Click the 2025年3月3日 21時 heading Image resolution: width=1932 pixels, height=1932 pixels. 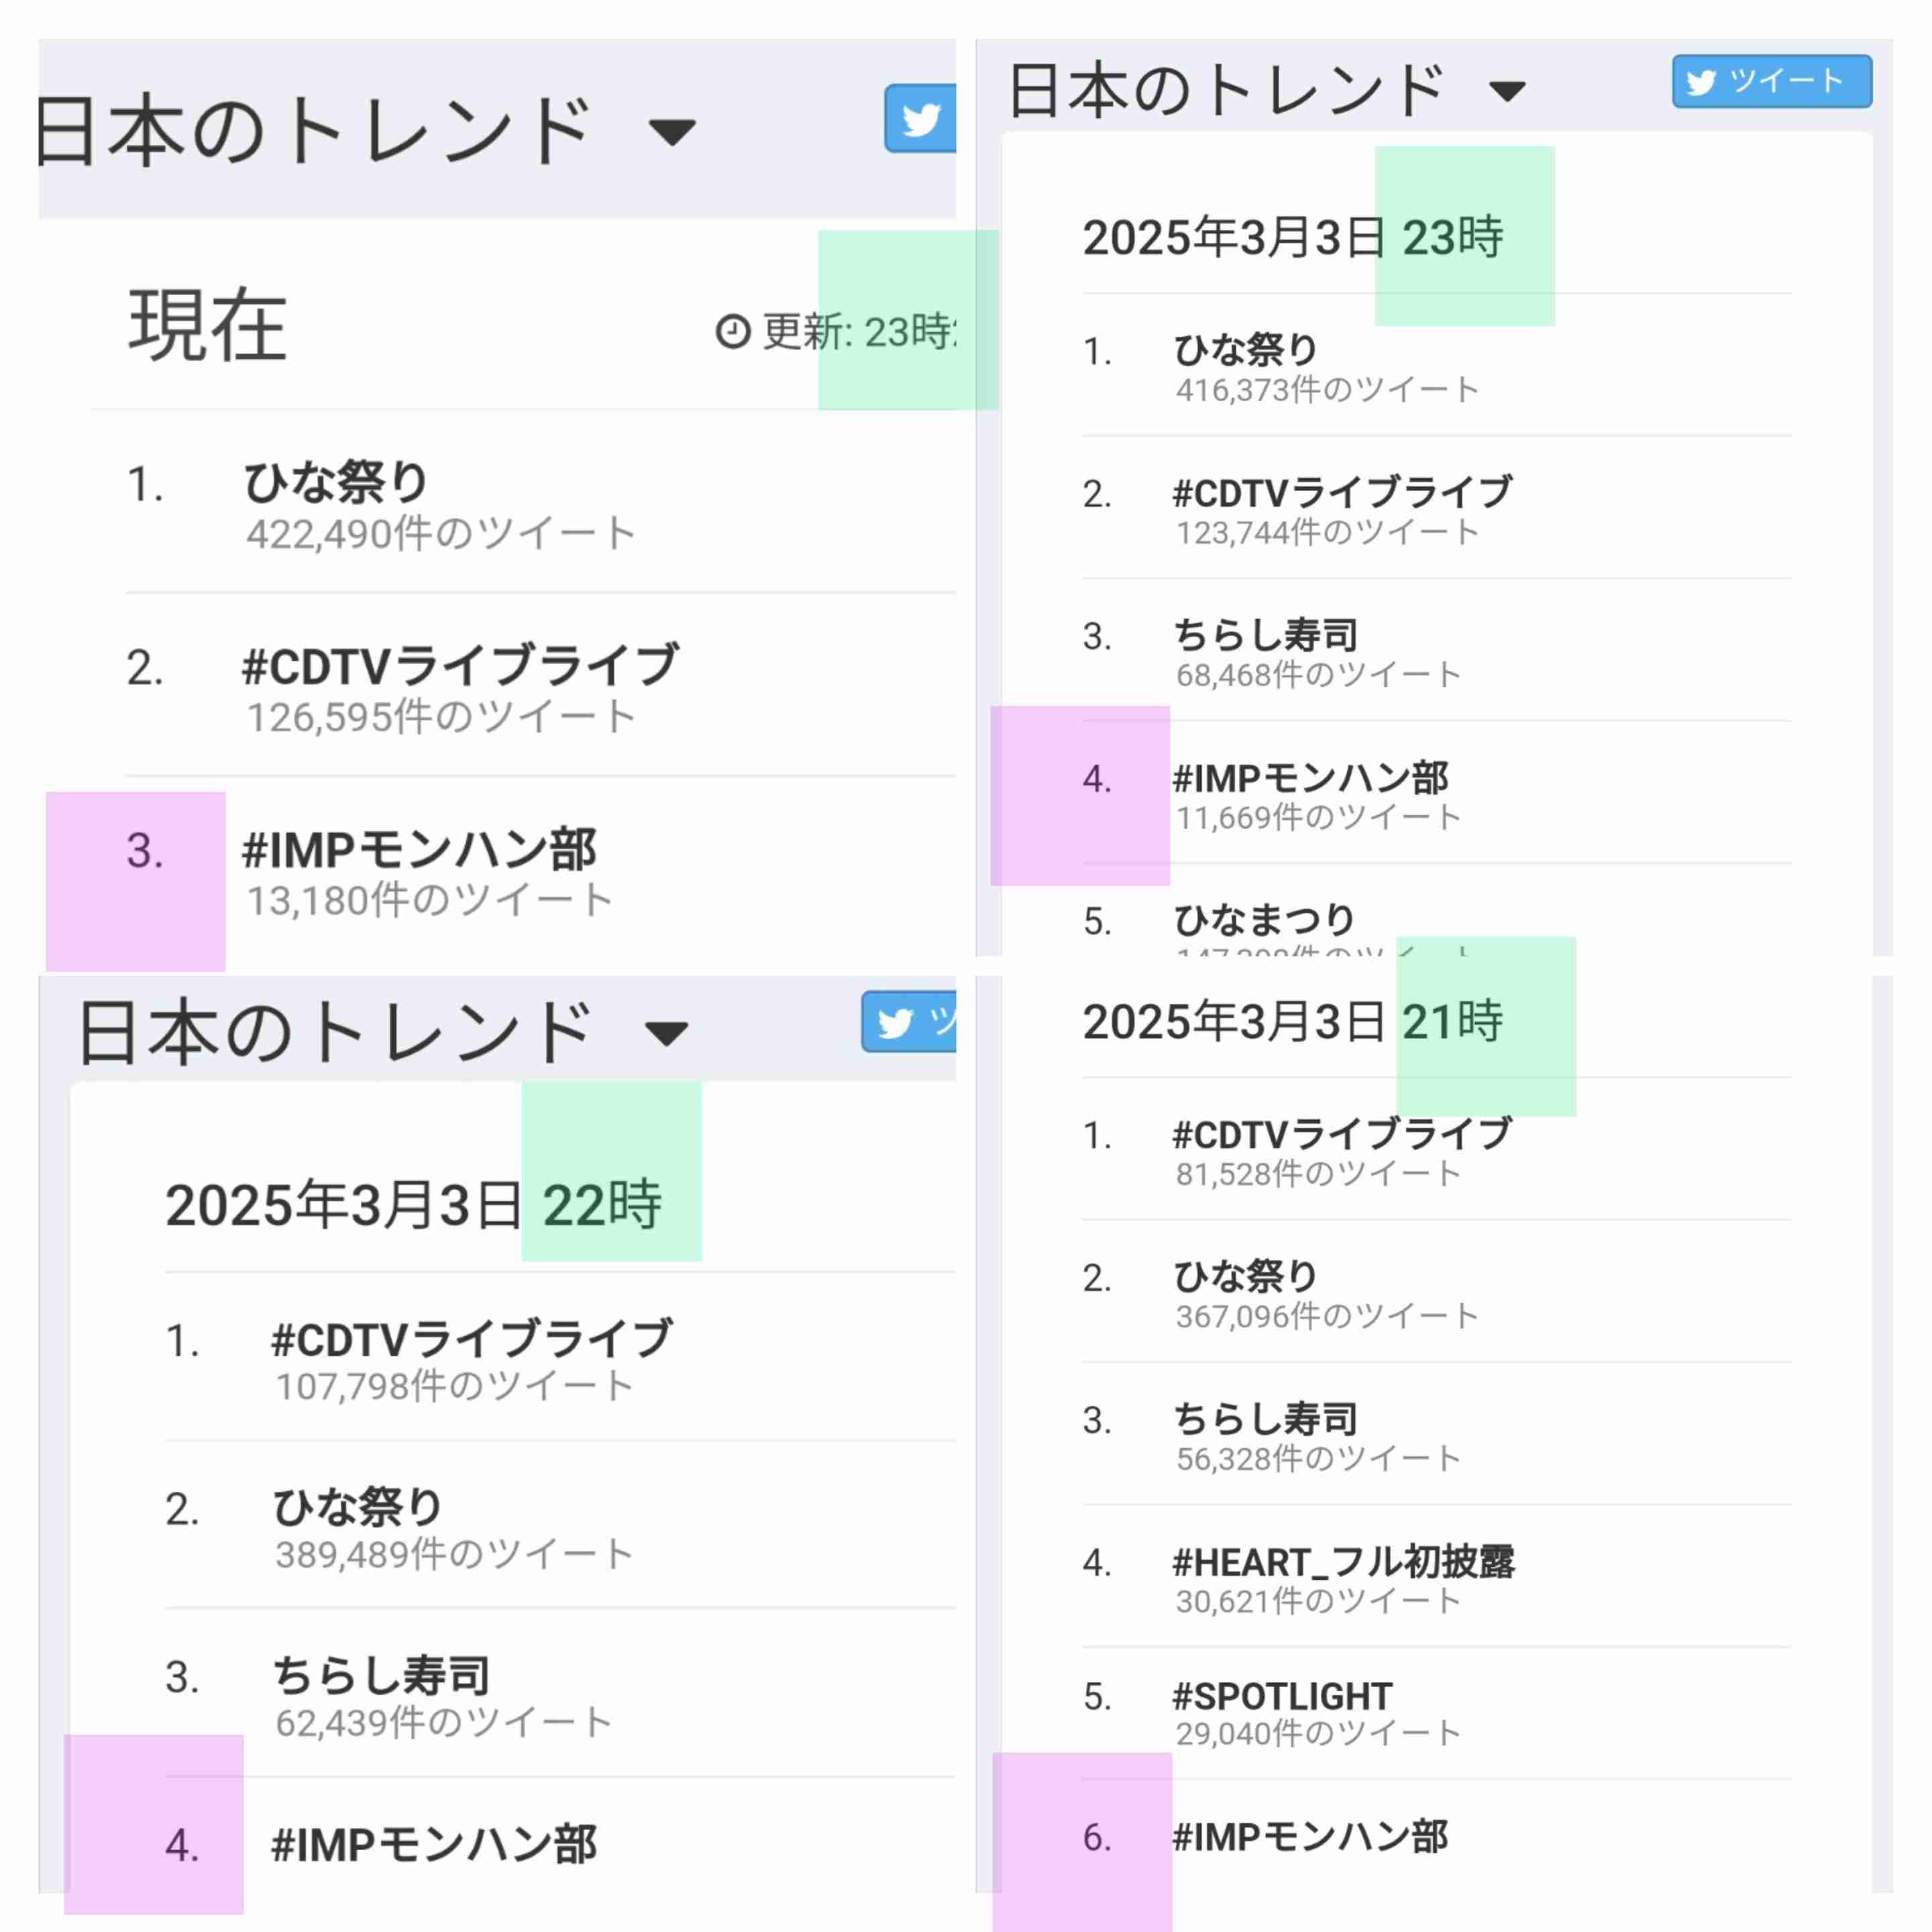[1292, 1022]
